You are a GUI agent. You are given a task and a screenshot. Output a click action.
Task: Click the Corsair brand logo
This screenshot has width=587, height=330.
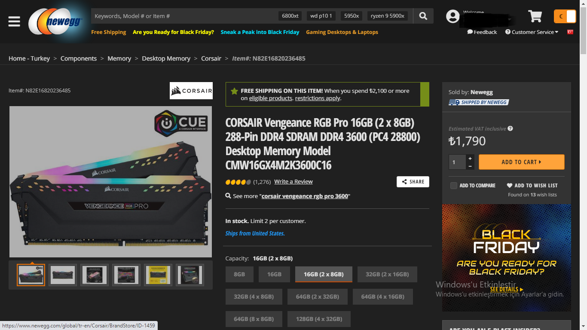191,91
